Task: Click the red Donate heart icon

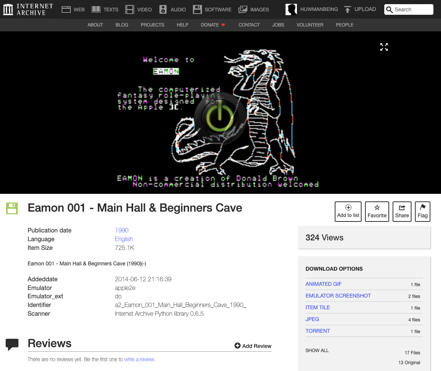Action: coord(223,25)
